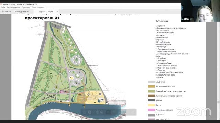The height and width of the screenshot is (123, 220).
Task: Click the heading word 'проектирования'
Action: tap(42, 18)
